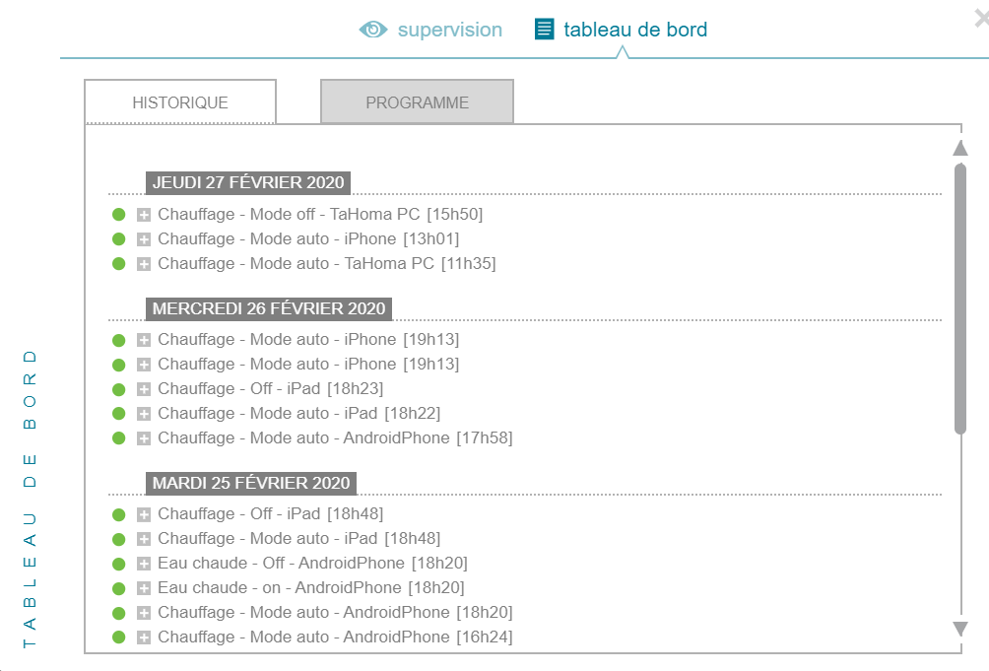The image size is (989, 671).
Task: Switch to the HISTORIQUE tab
Action: [x=180, y=102]
